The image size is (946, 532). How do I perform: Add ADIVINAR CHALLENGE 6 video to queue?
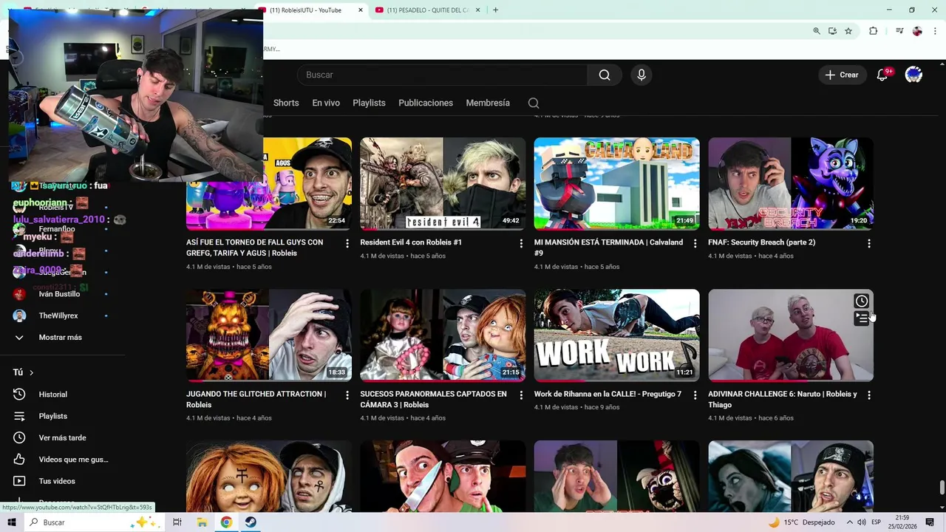pos(862,318)
